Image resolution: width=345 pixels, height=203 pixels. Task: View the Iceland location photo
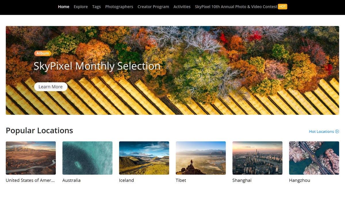coord(144,158)
